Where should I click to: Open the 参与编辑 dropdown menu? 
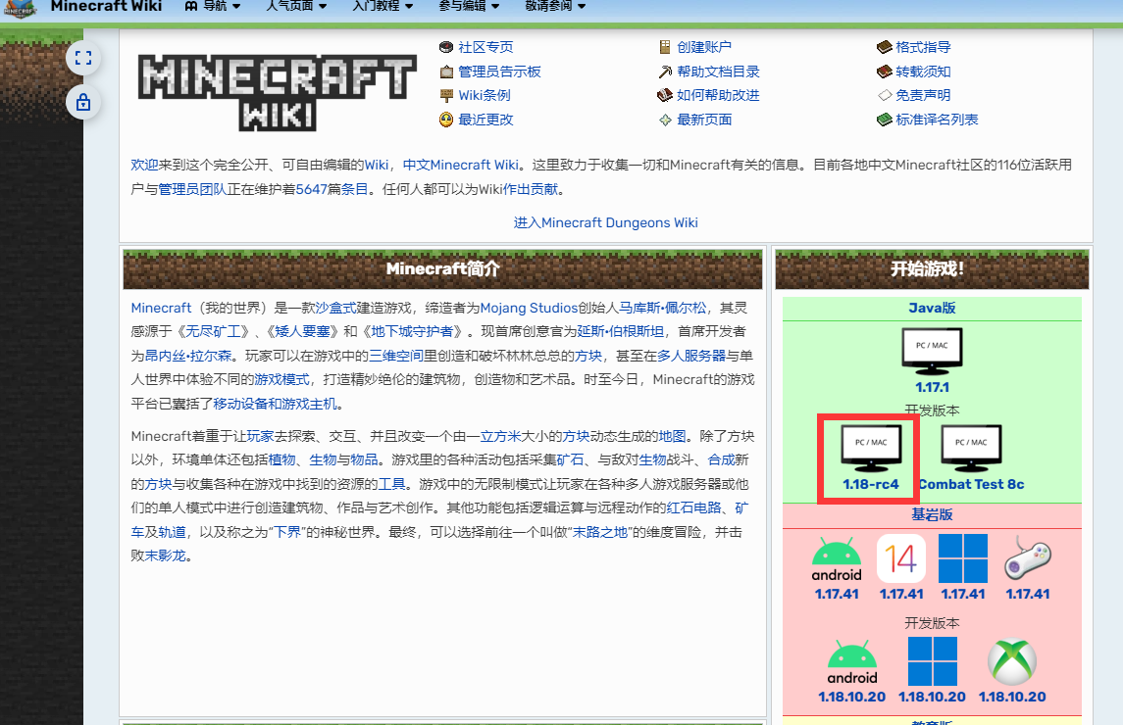tap(469, 6)
